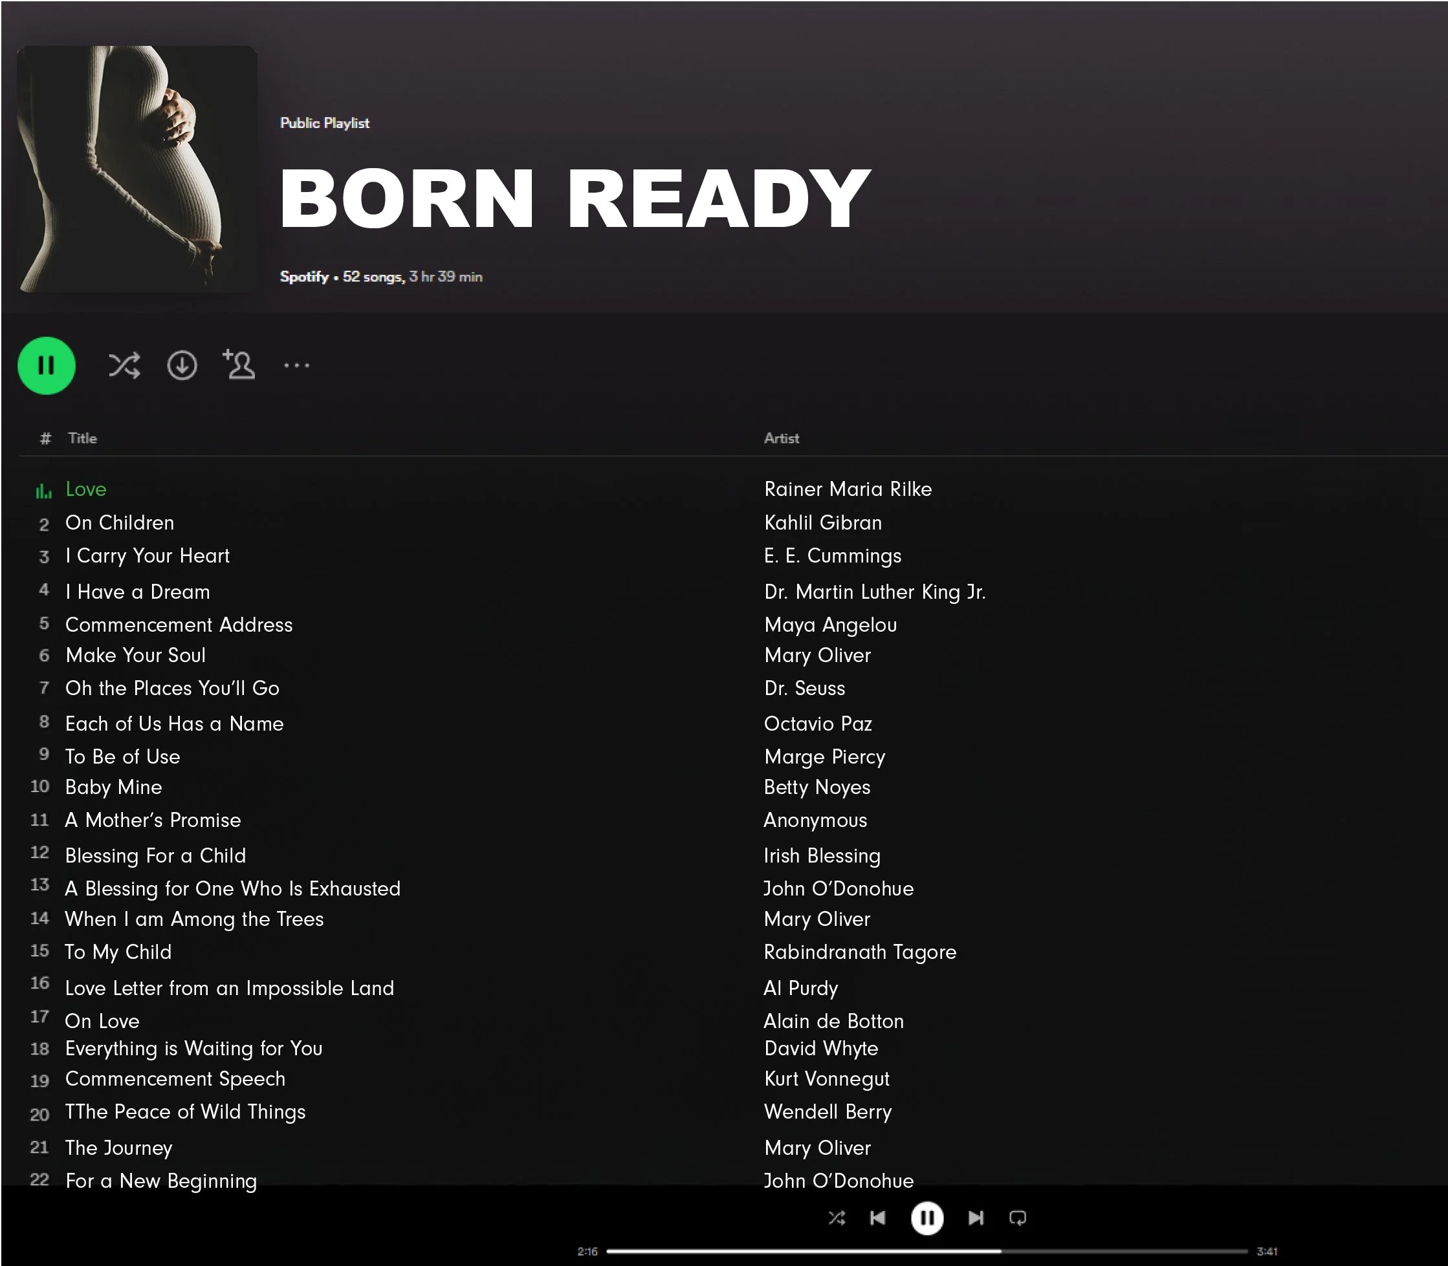Pause the current track from the player bar

click(927, 1218)
